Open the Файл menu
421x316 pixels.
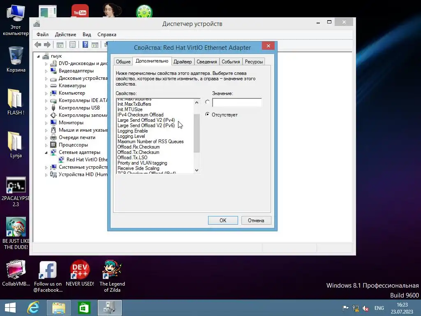click(x=42, y=35)
